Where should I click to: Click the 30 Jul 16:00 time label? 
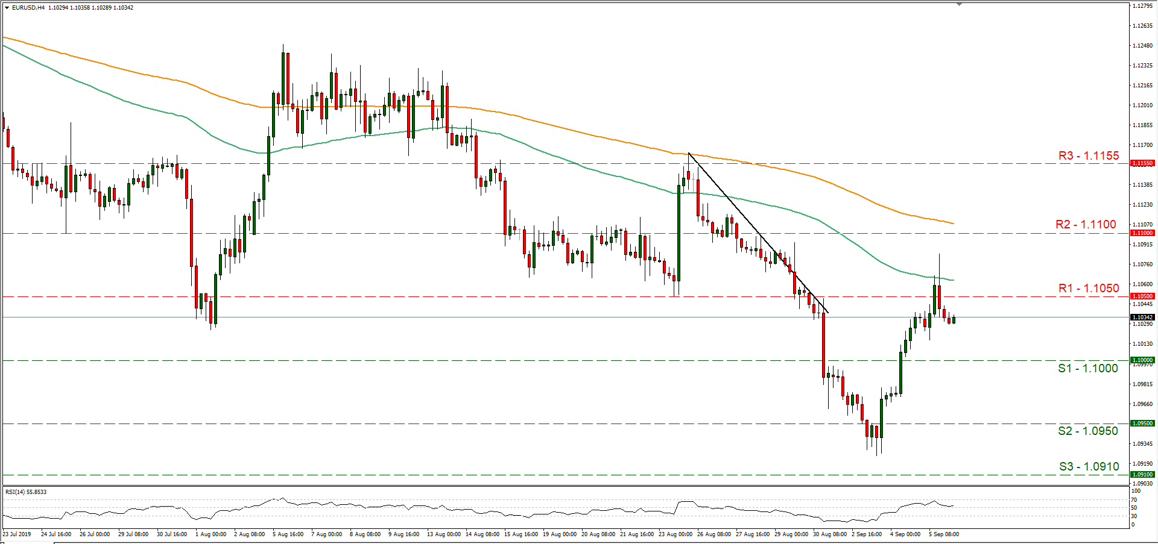[x=172, y=534]
